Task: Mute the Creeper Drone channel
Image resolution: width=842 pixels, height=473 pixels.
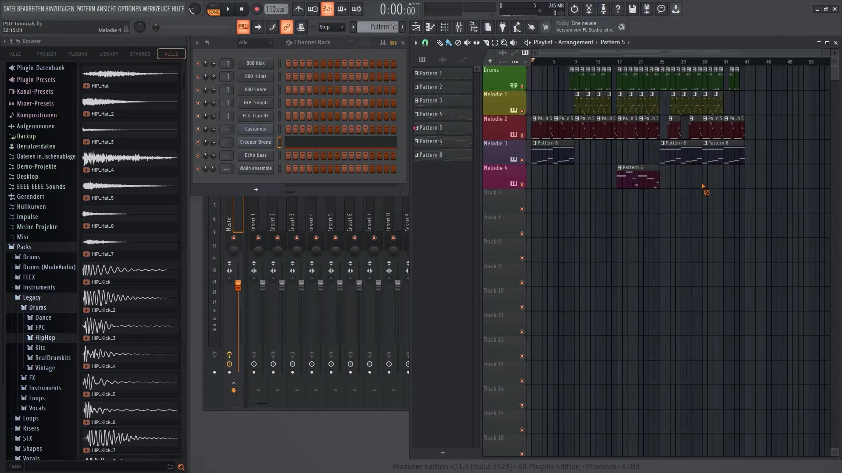Action: 198,142
